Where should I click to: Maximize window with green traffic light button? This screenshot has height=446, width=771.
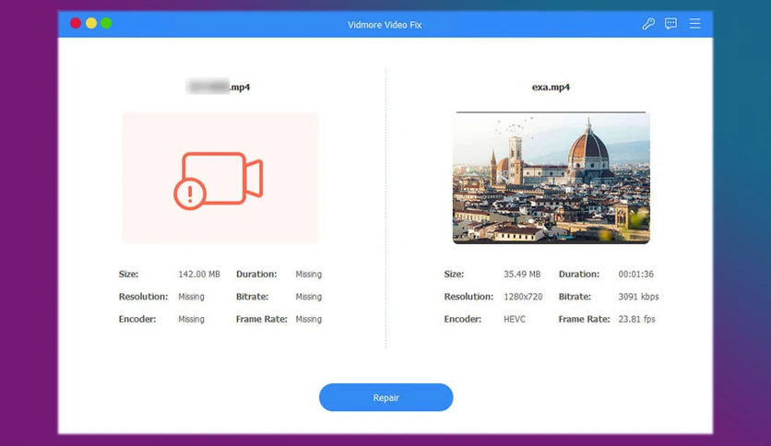coord(106,23)
